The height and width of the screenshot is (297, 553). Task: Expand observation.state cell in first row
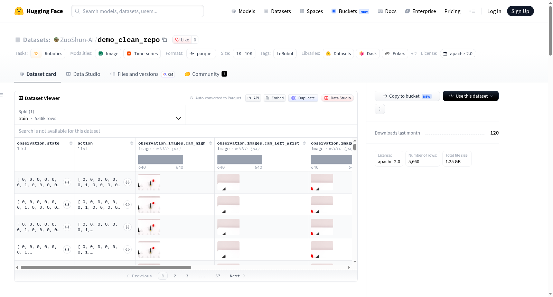click(x=67, y=182)
